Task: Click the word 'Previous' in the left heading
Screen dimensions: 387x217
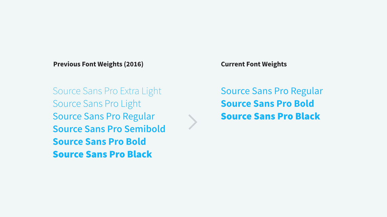Action: (67, 64)
